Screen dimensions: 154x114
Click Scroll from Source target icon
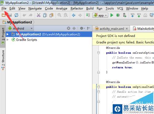[68, 28]
